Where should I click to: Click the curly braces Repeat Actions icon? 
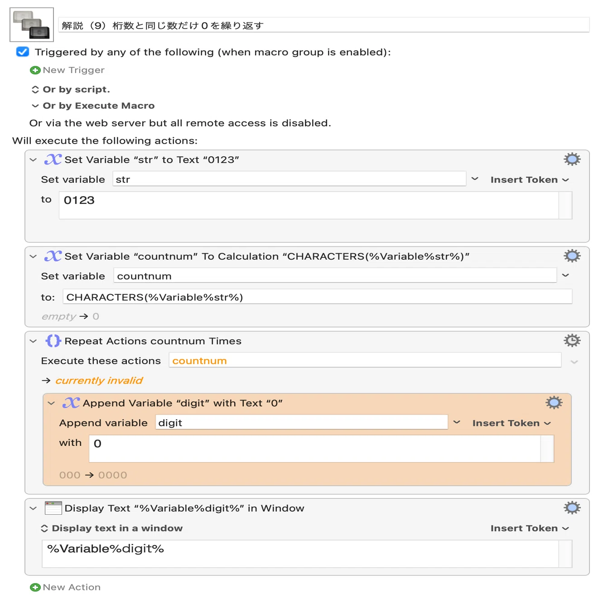53,341
